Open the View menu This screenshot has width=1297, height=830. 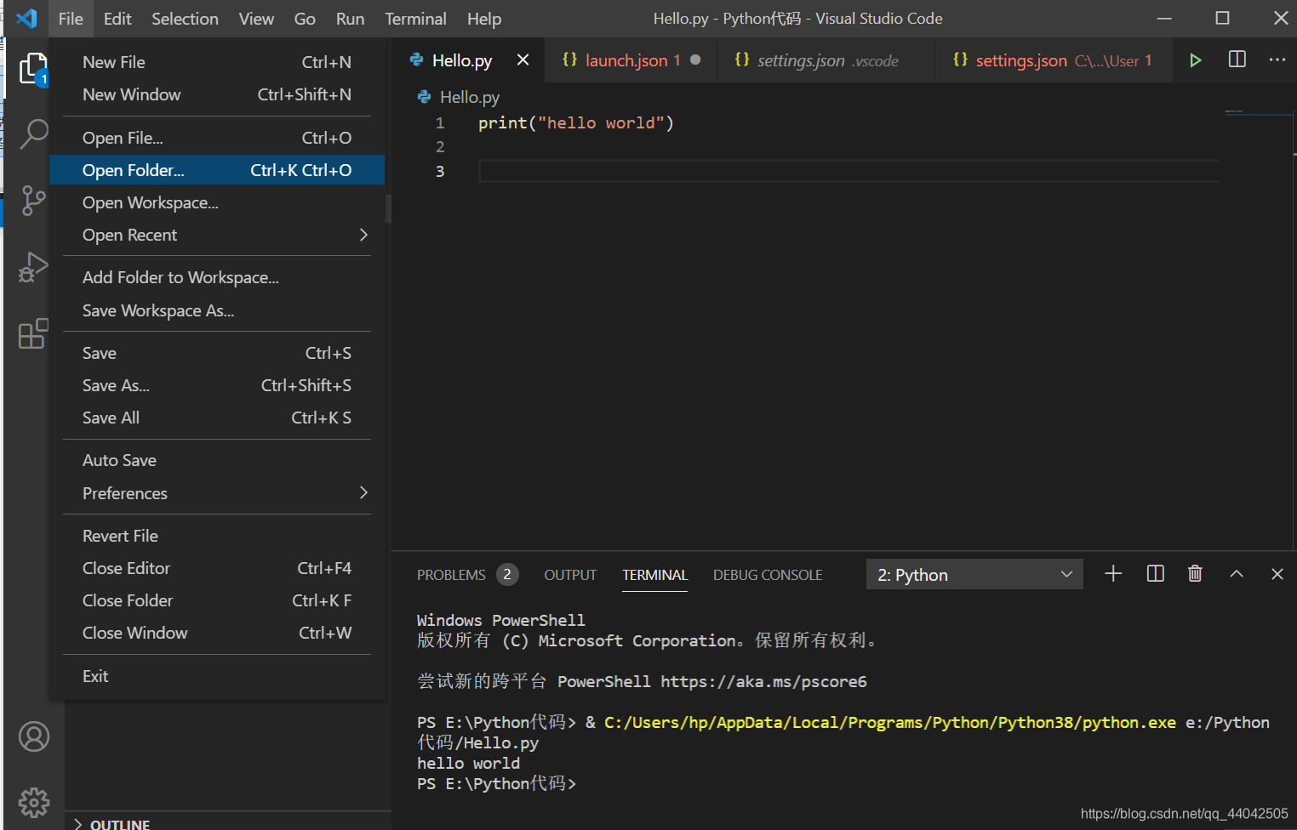click(256, 19)
